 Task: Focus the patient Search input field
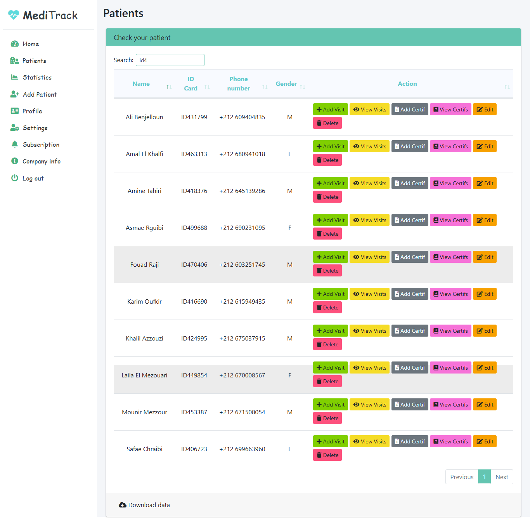(x=170, y=60)
